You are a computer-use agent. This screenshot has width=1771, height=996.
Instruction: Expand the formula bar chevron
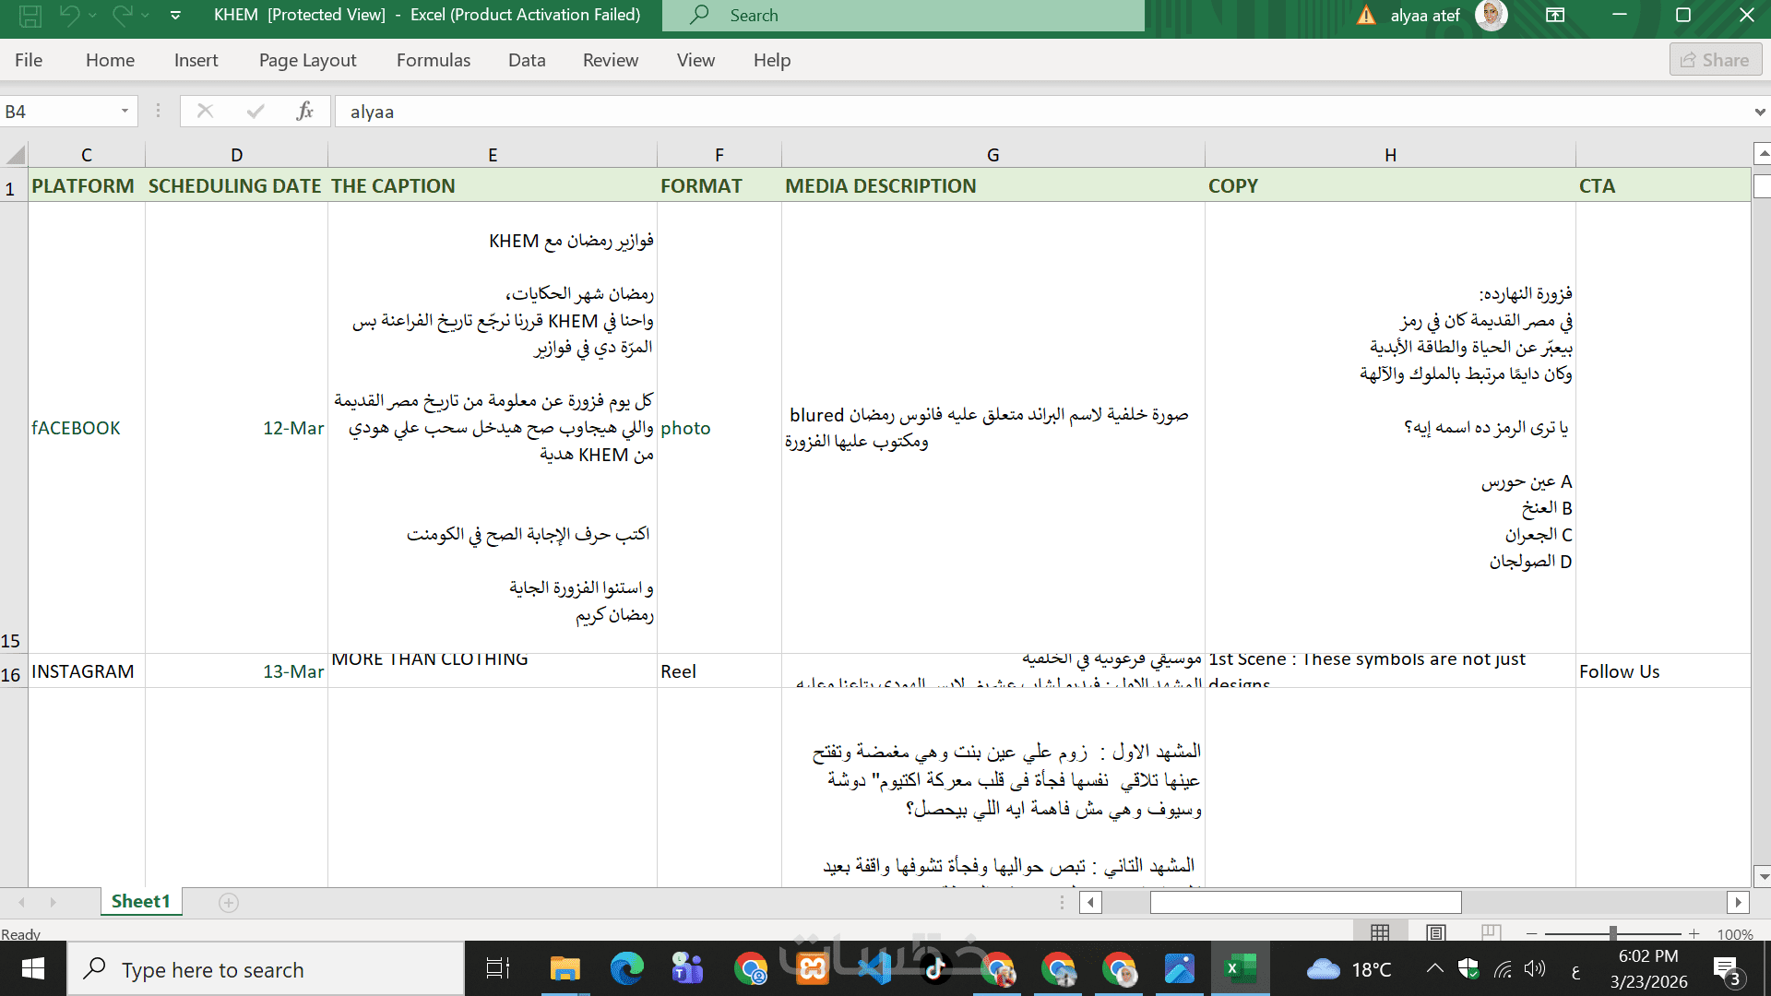click(1760, 113)
